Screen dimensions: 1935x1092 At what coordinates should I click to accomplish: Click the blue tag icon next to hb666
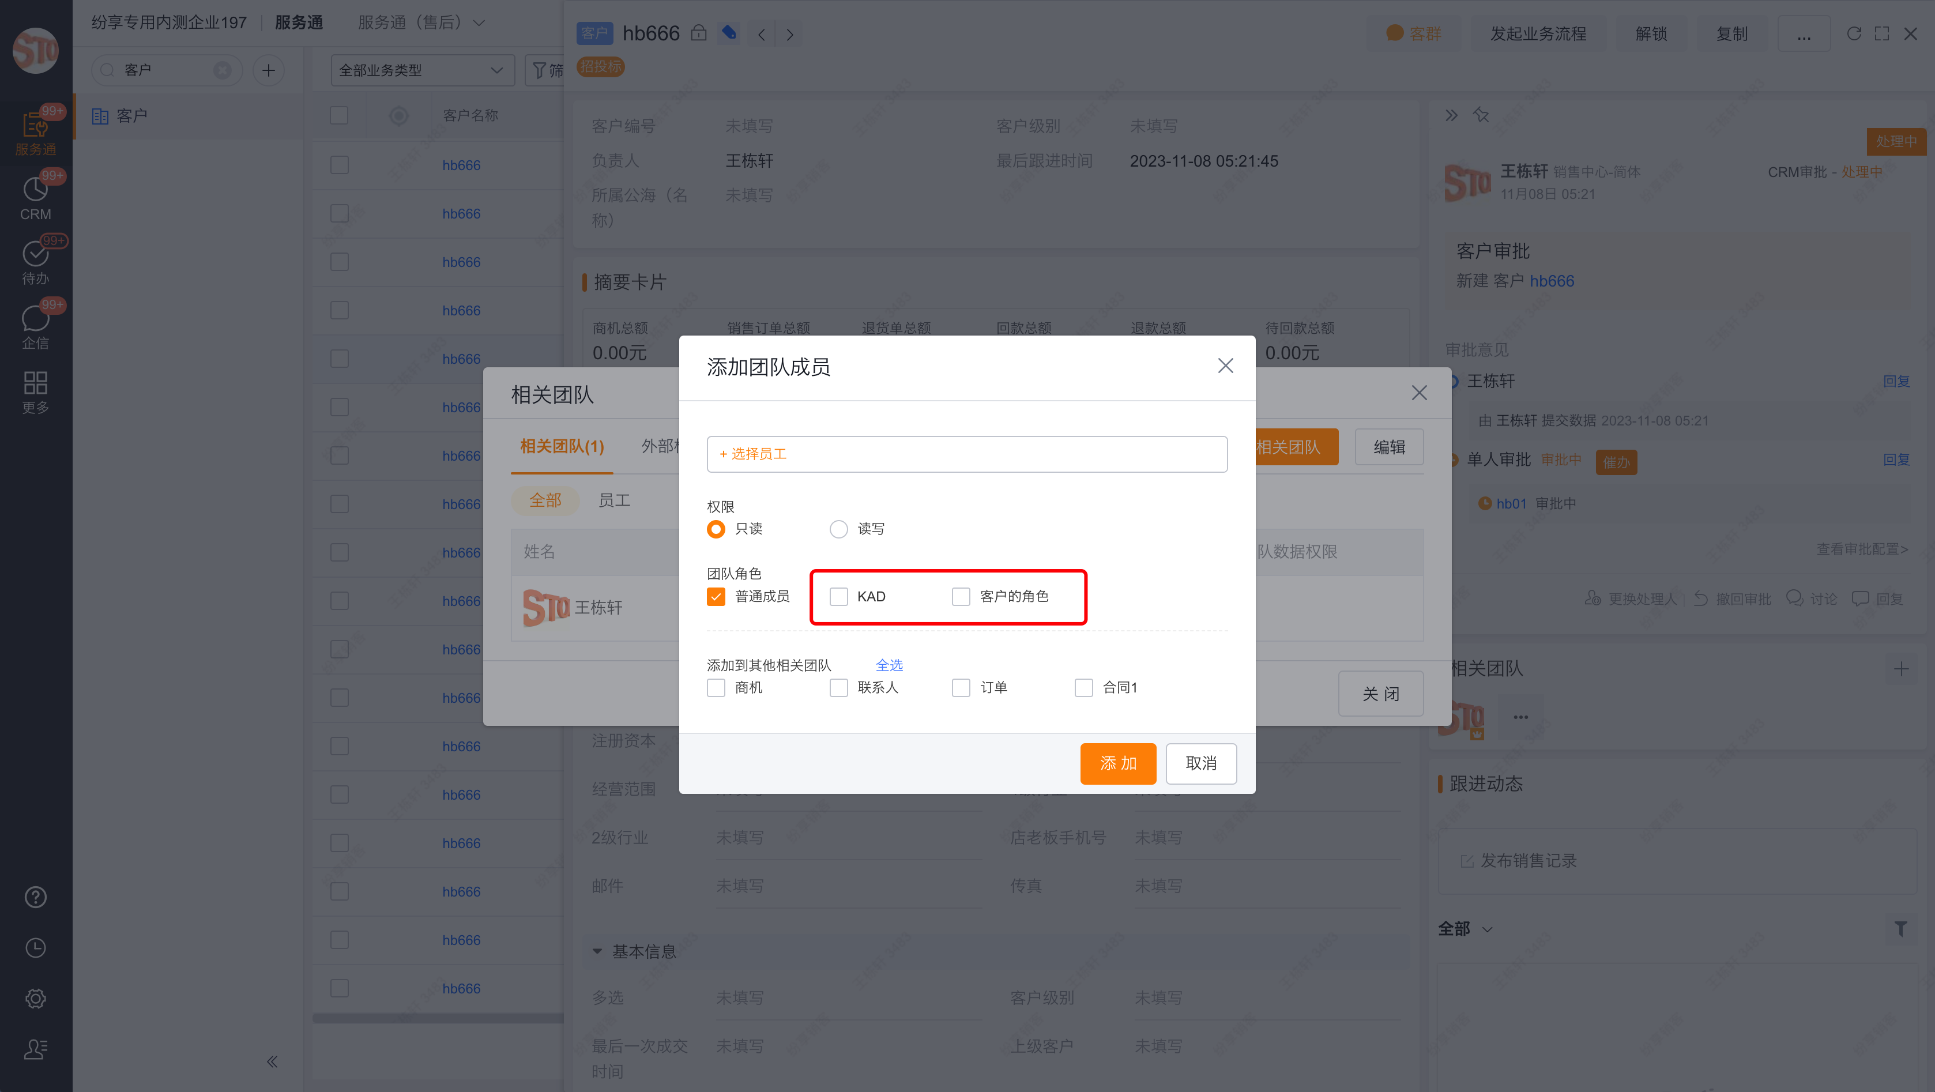[729, 33]
